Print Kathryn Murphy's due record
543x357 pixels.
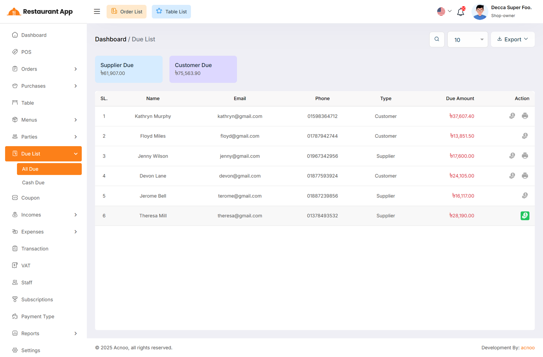click(x=525, y=116)
